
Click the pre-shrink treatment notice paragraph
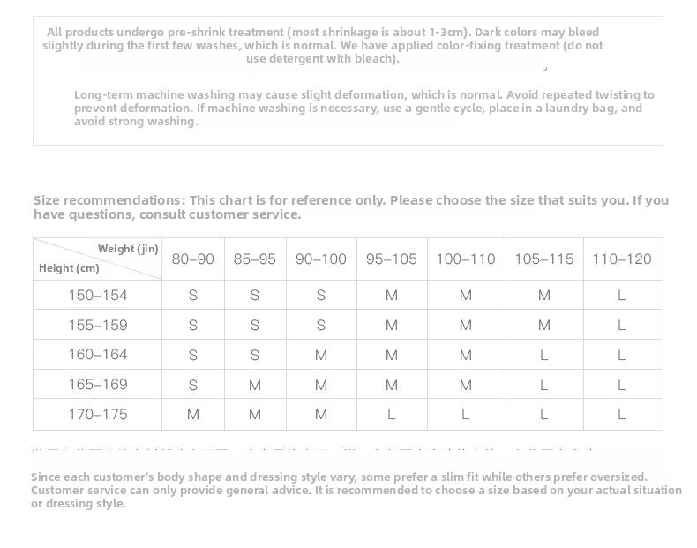click(x=323, y=45)
